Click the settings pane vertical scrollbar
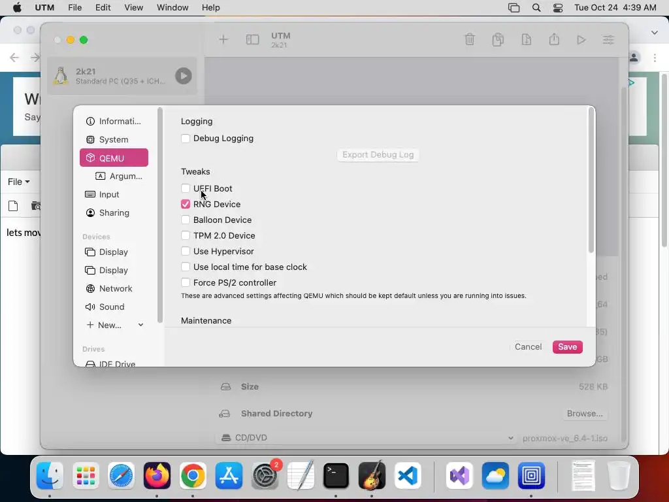Screen dimensions: 669x502 [x=591, y=180]
